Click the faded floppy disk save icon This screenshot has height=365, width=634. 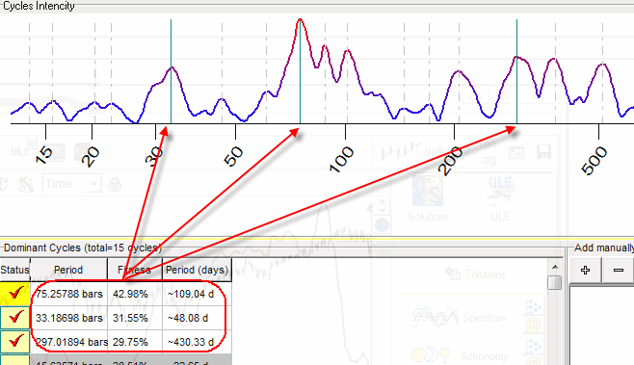point(543,152)
